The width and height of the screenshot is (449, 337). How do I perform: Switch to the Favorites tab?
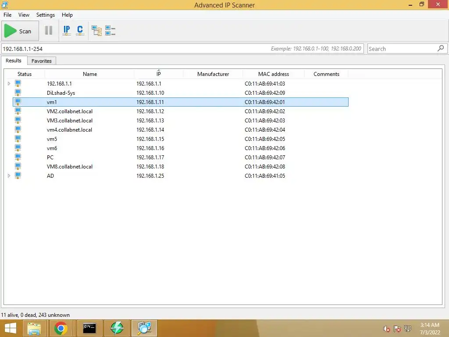point(42,61)
